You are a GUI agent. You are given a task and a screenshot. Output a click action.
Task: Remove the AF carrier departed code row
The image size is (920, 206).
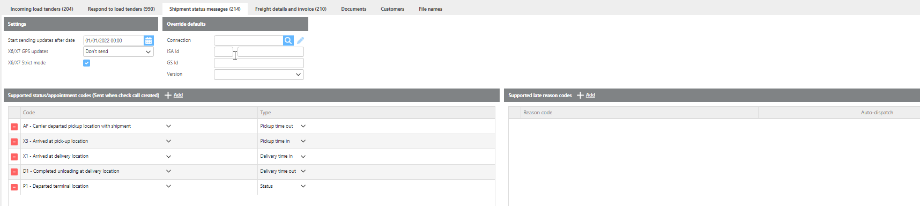pyautogui.click(x=14, y=127)
